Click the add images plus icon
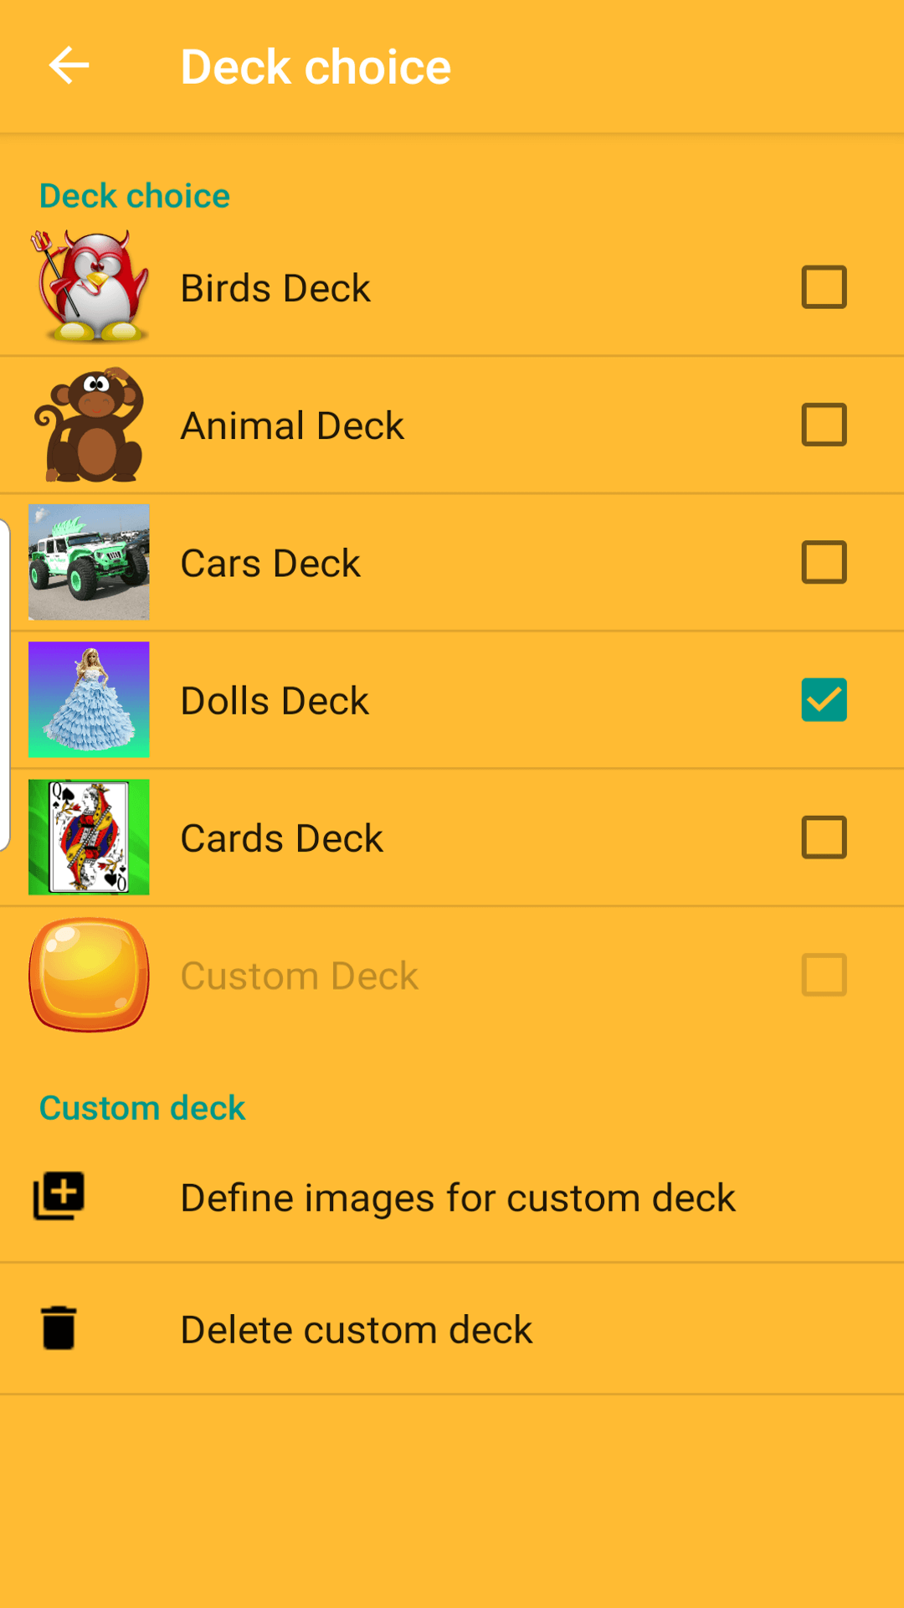The height and width of the screenshot is (1608, 904). point(59,1196)
